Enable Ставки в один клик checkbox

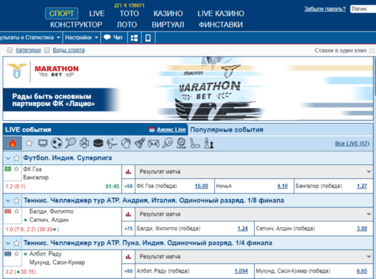(x=372, y=51)
